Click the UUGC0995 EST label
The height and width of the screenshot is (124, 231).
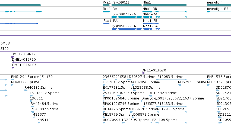112,120
